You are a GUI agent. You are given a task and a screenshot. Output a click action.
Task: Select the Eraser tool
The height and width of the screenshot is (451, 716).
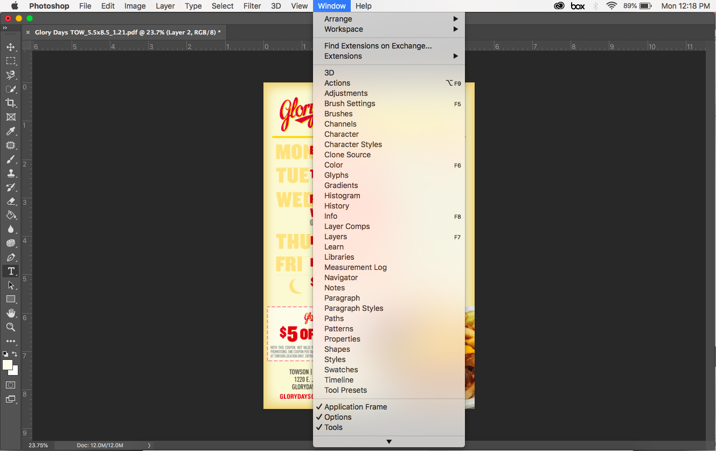[x=11, y=201]
